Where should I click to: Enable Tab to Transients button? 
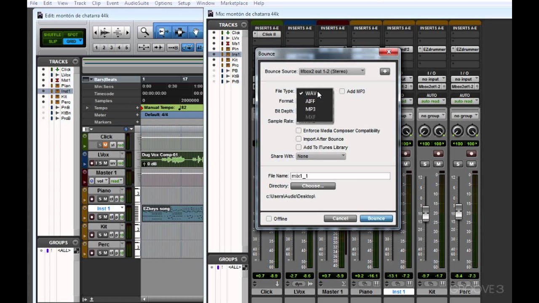click(158, 48)
